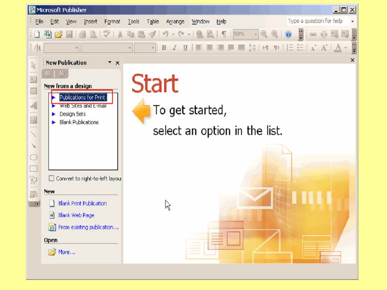Click More... under Open
Image resolution: width=387 pixels, height=290 pixels.
(x=67, y=252)
